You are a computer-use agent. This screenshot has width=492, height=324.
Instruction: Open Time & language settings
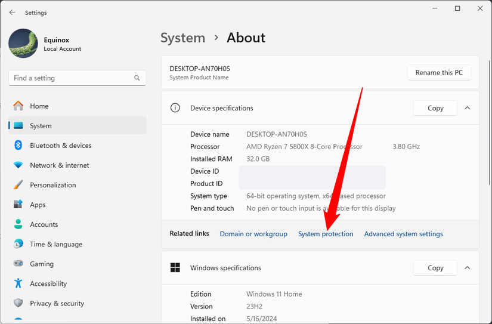(77, 244)
